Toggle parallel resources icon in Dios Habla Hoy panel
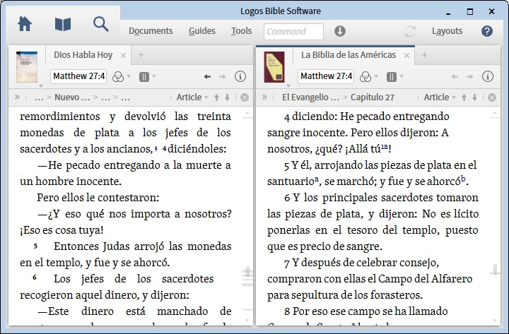The height and width of the screenshot is (334, 509). tap(144, 77)
